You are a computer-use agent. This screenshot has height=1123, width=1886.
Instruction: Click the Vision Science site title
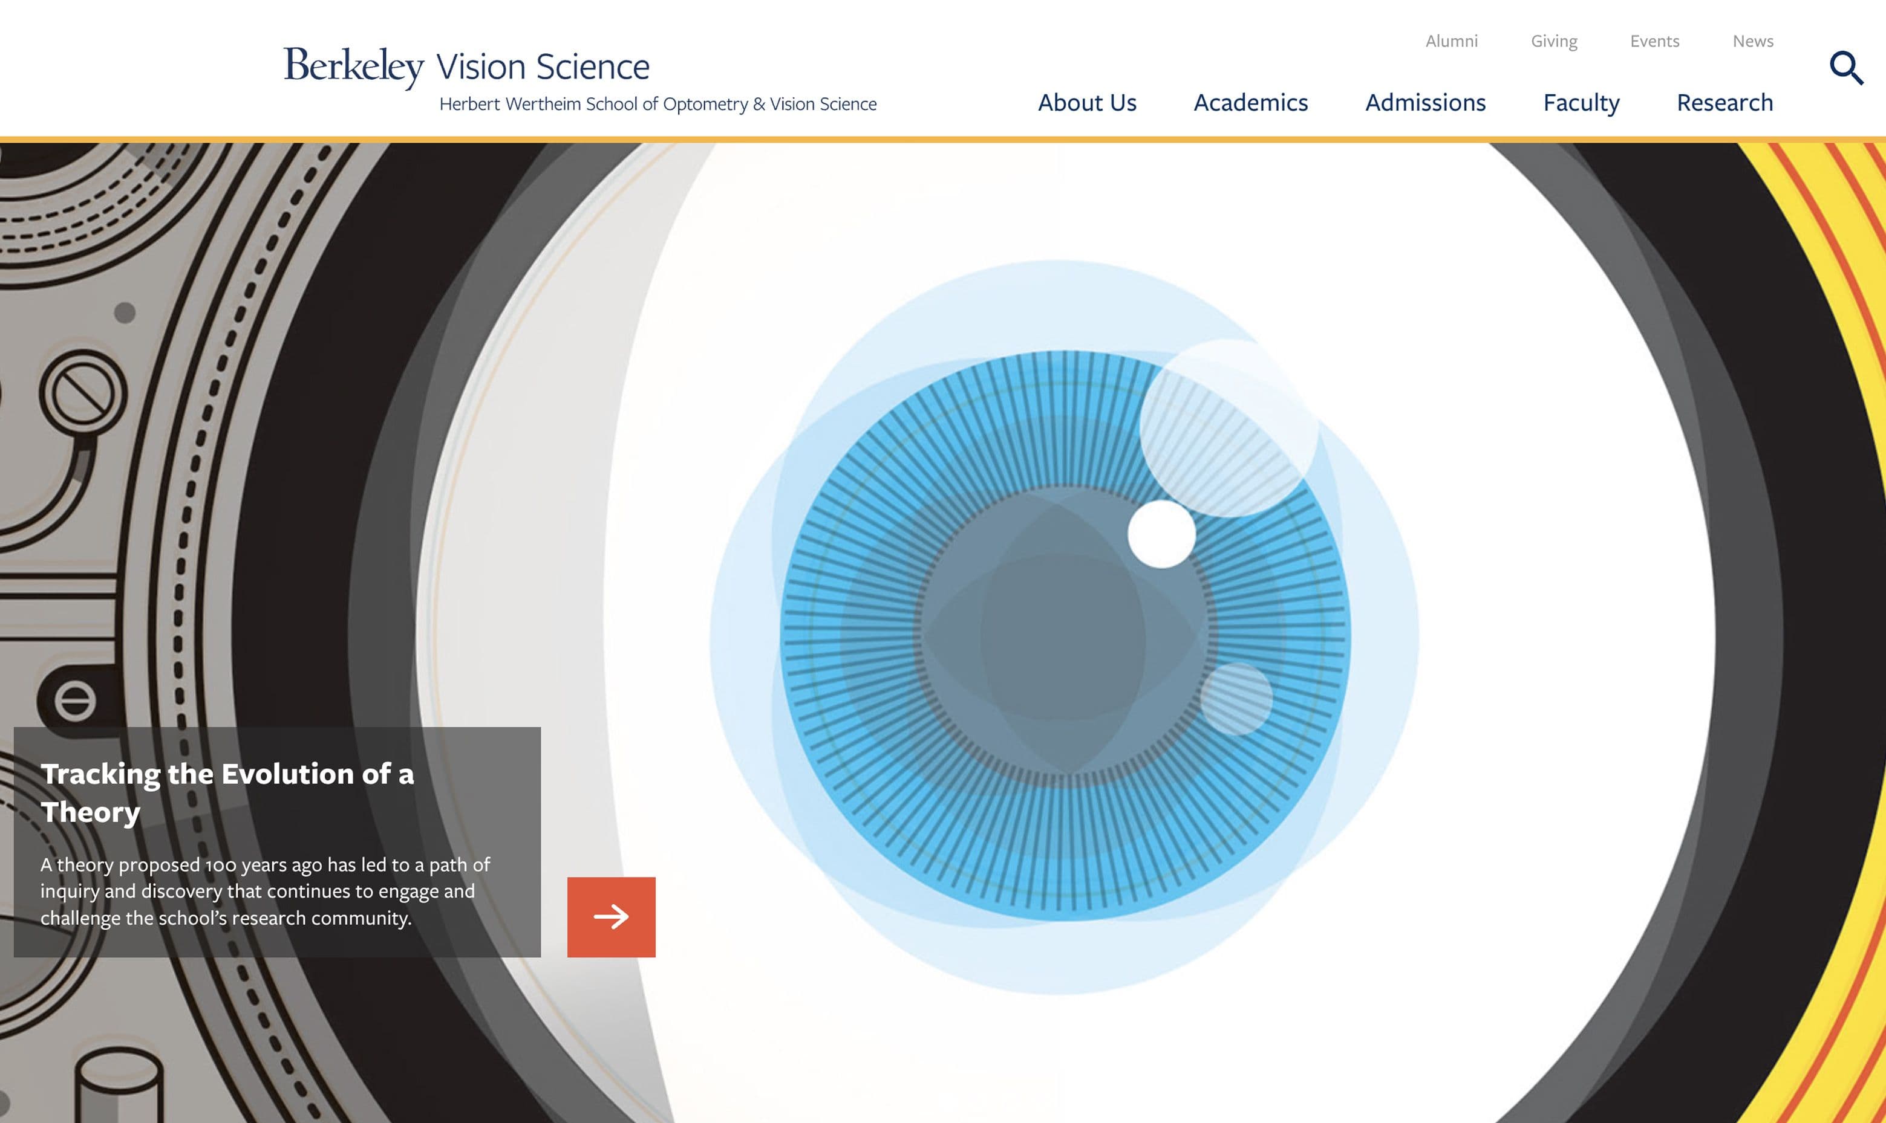(543, 66)
